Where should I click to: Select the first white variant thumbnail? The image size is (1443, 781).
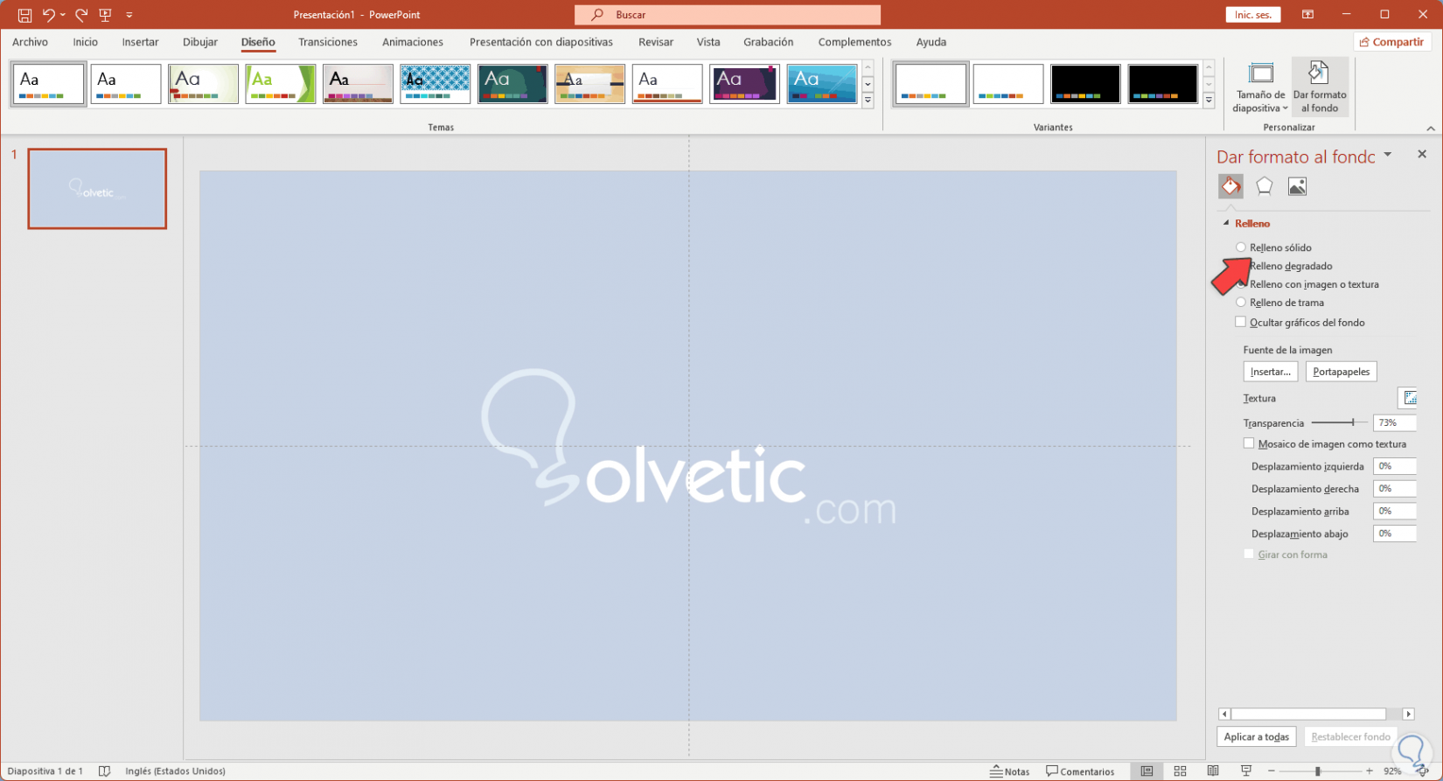(931, 84)
